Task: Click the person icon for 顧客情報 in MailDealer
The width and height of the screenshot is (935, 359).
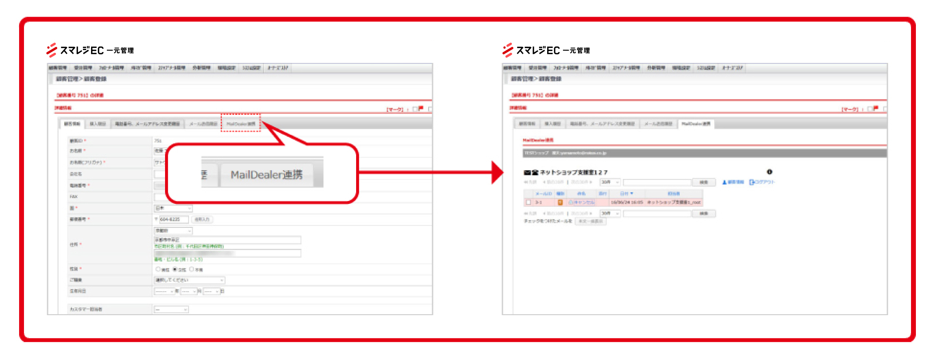Action: coord(724,182)
